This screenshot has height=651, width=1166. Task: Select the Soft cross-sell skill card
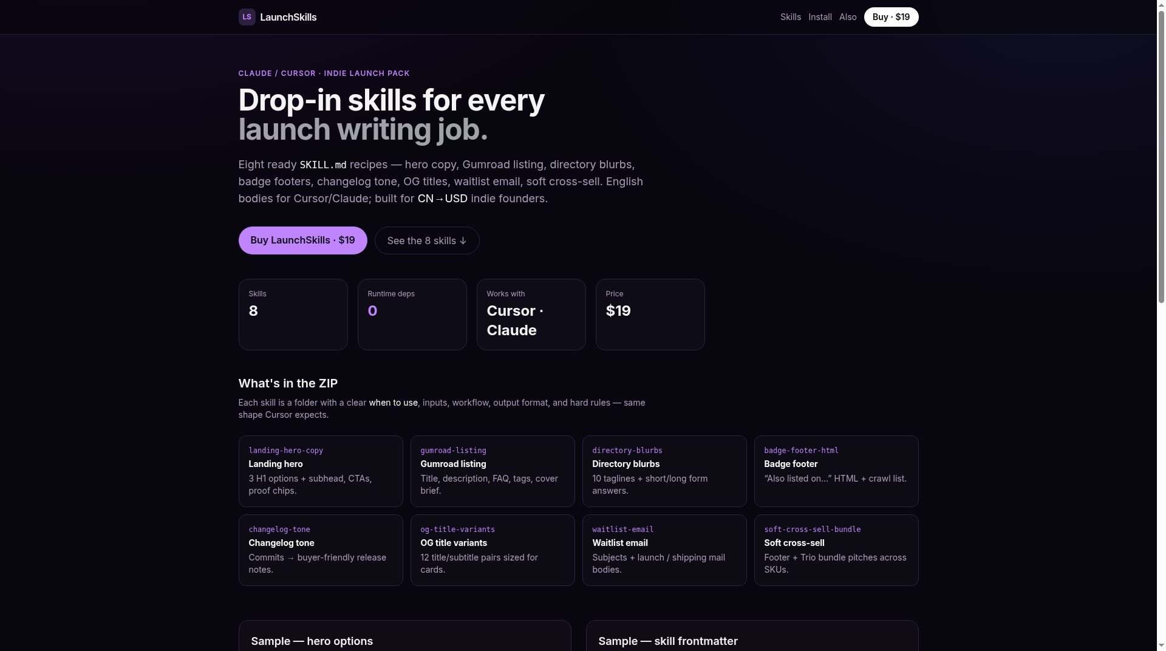tap(836, 550)
